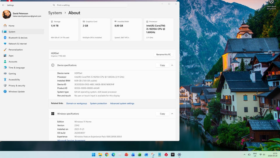Open the Advanced system settings link
Screen dimensions: 280x158
122,103
